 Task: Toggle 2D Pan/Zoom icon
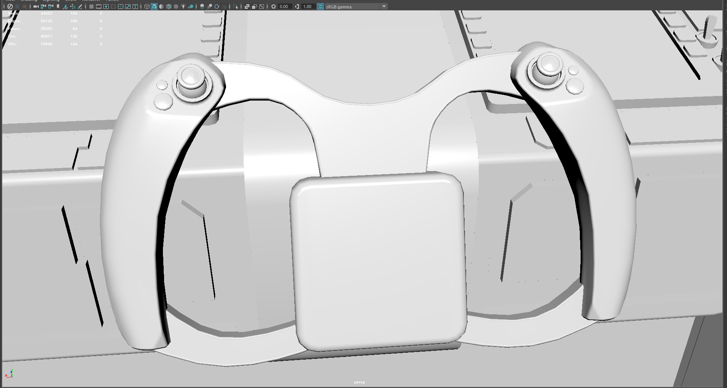click(x=73, y=7)
